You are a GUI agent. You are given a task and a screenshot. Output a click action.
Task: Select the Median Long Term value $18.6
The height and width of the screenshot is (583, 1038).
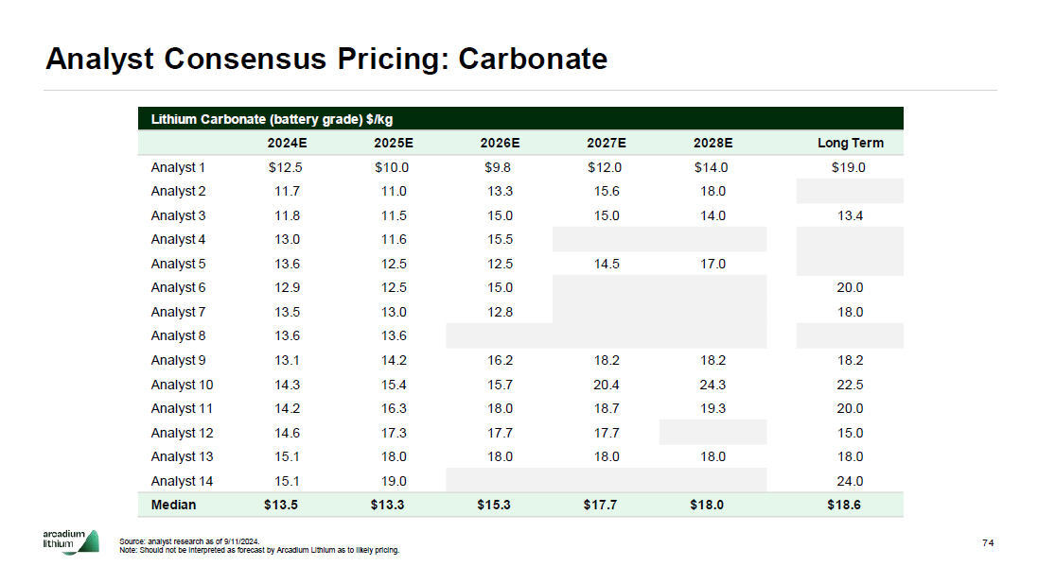click(x=844, y=506)
